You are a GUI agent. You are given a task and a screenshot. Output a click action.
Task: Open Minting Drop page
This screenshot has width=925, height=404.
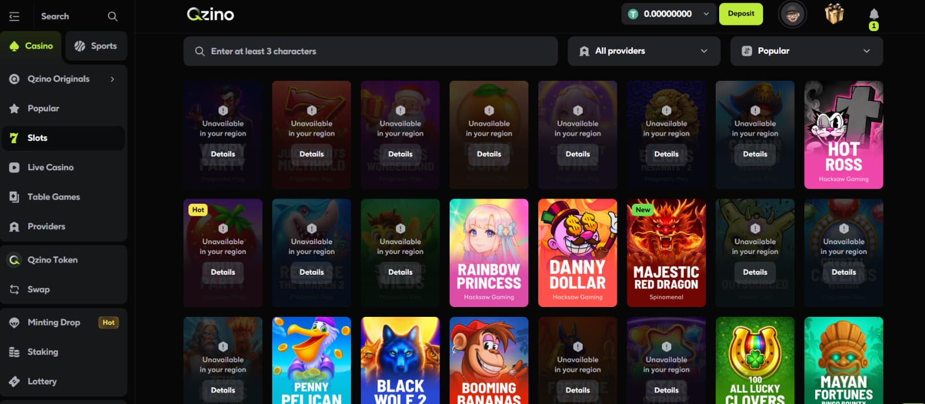(63, 323)
